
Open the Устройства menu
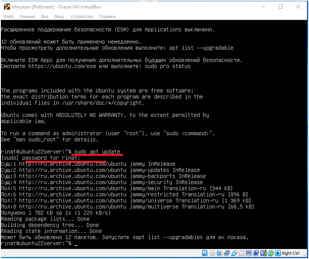tap(82, 16)
